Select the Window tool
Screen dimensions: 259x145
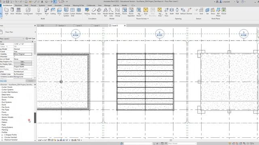click(19, 11)
